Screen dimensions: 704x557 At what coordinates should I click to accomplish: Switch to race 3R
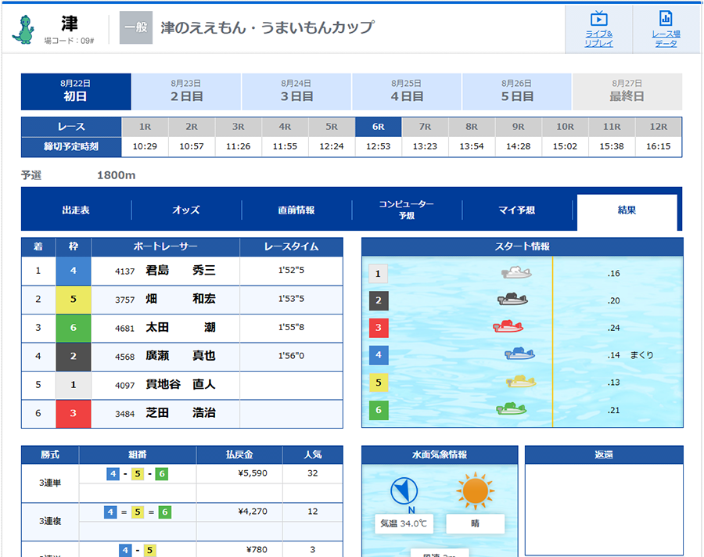click(239, 127)
